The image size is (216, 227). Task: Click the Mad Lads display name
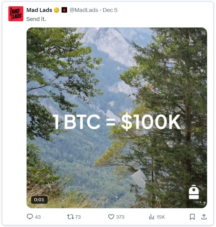coord(39,10)
